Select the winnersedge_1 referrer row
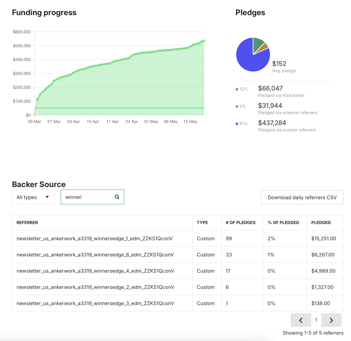Image resolution: width=351 pixels, height=341 pixels. [x=94, y=238]
